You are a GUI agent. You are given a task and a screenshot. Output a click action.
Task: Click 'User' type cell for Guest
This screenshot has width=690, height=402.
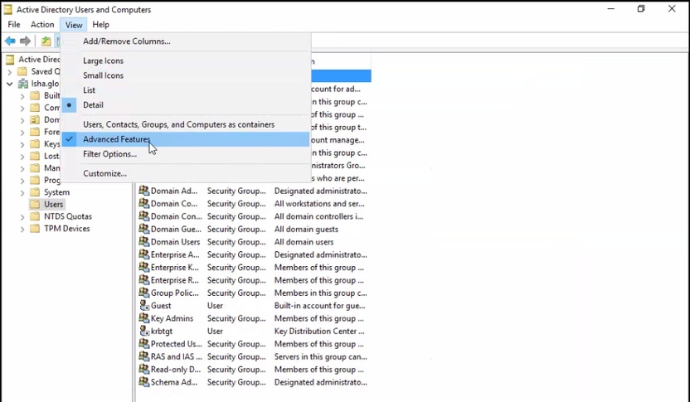click(215, 306)
